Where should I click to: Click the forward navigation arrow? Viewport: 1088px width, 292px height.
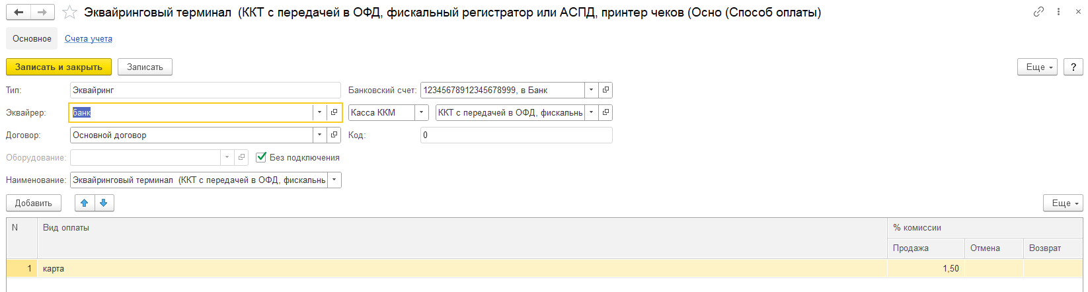(42, 13)
